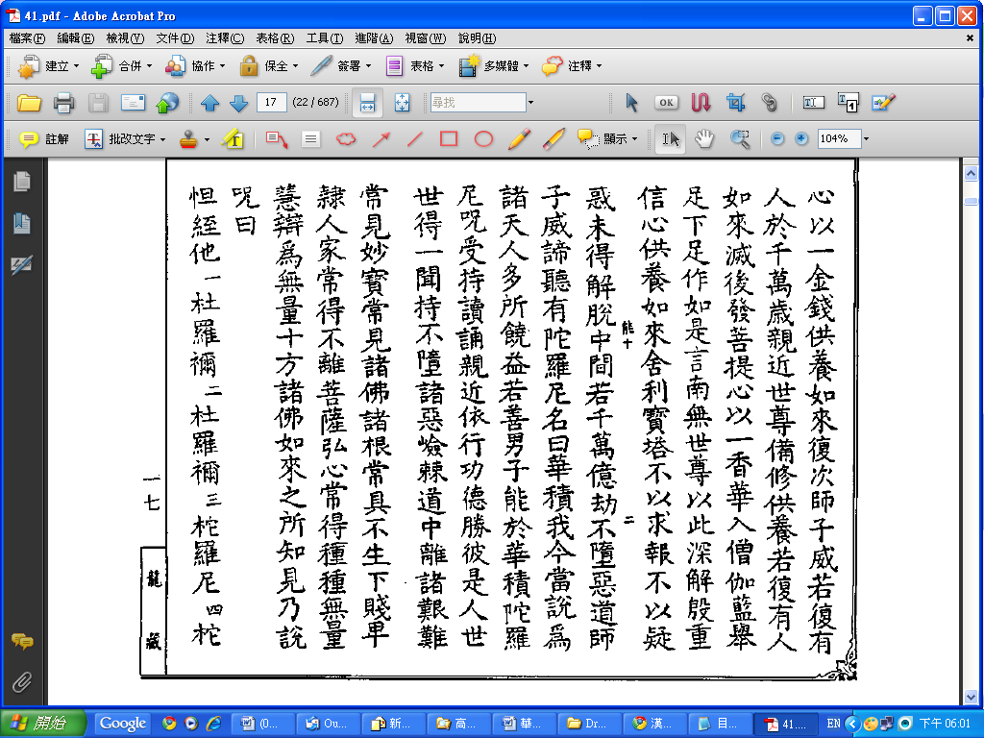Select the Hand tool
This screenshot has height=738, width=984.
pyautogui.click(x=704, y=138)
